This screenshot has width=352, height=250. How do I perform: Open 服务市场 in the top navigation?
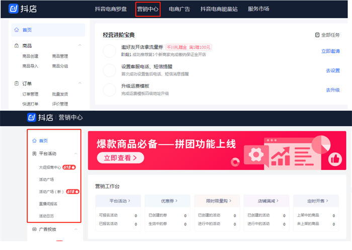[x=258, y=9]
